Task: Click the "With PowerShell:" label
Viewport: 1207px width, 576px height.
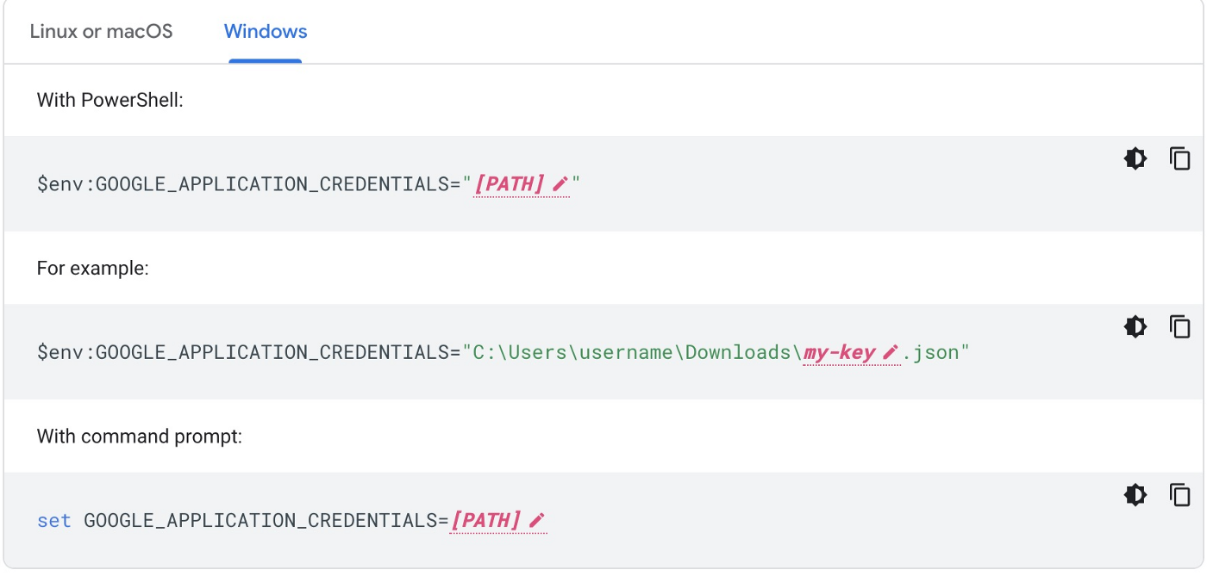Action: (x=110, y=100)
